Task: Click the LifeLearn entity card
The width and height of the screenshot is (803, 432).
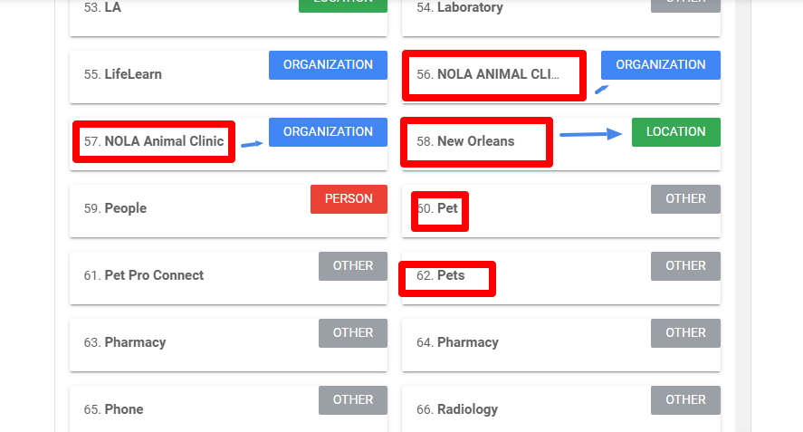Action: tap(133, 74)
